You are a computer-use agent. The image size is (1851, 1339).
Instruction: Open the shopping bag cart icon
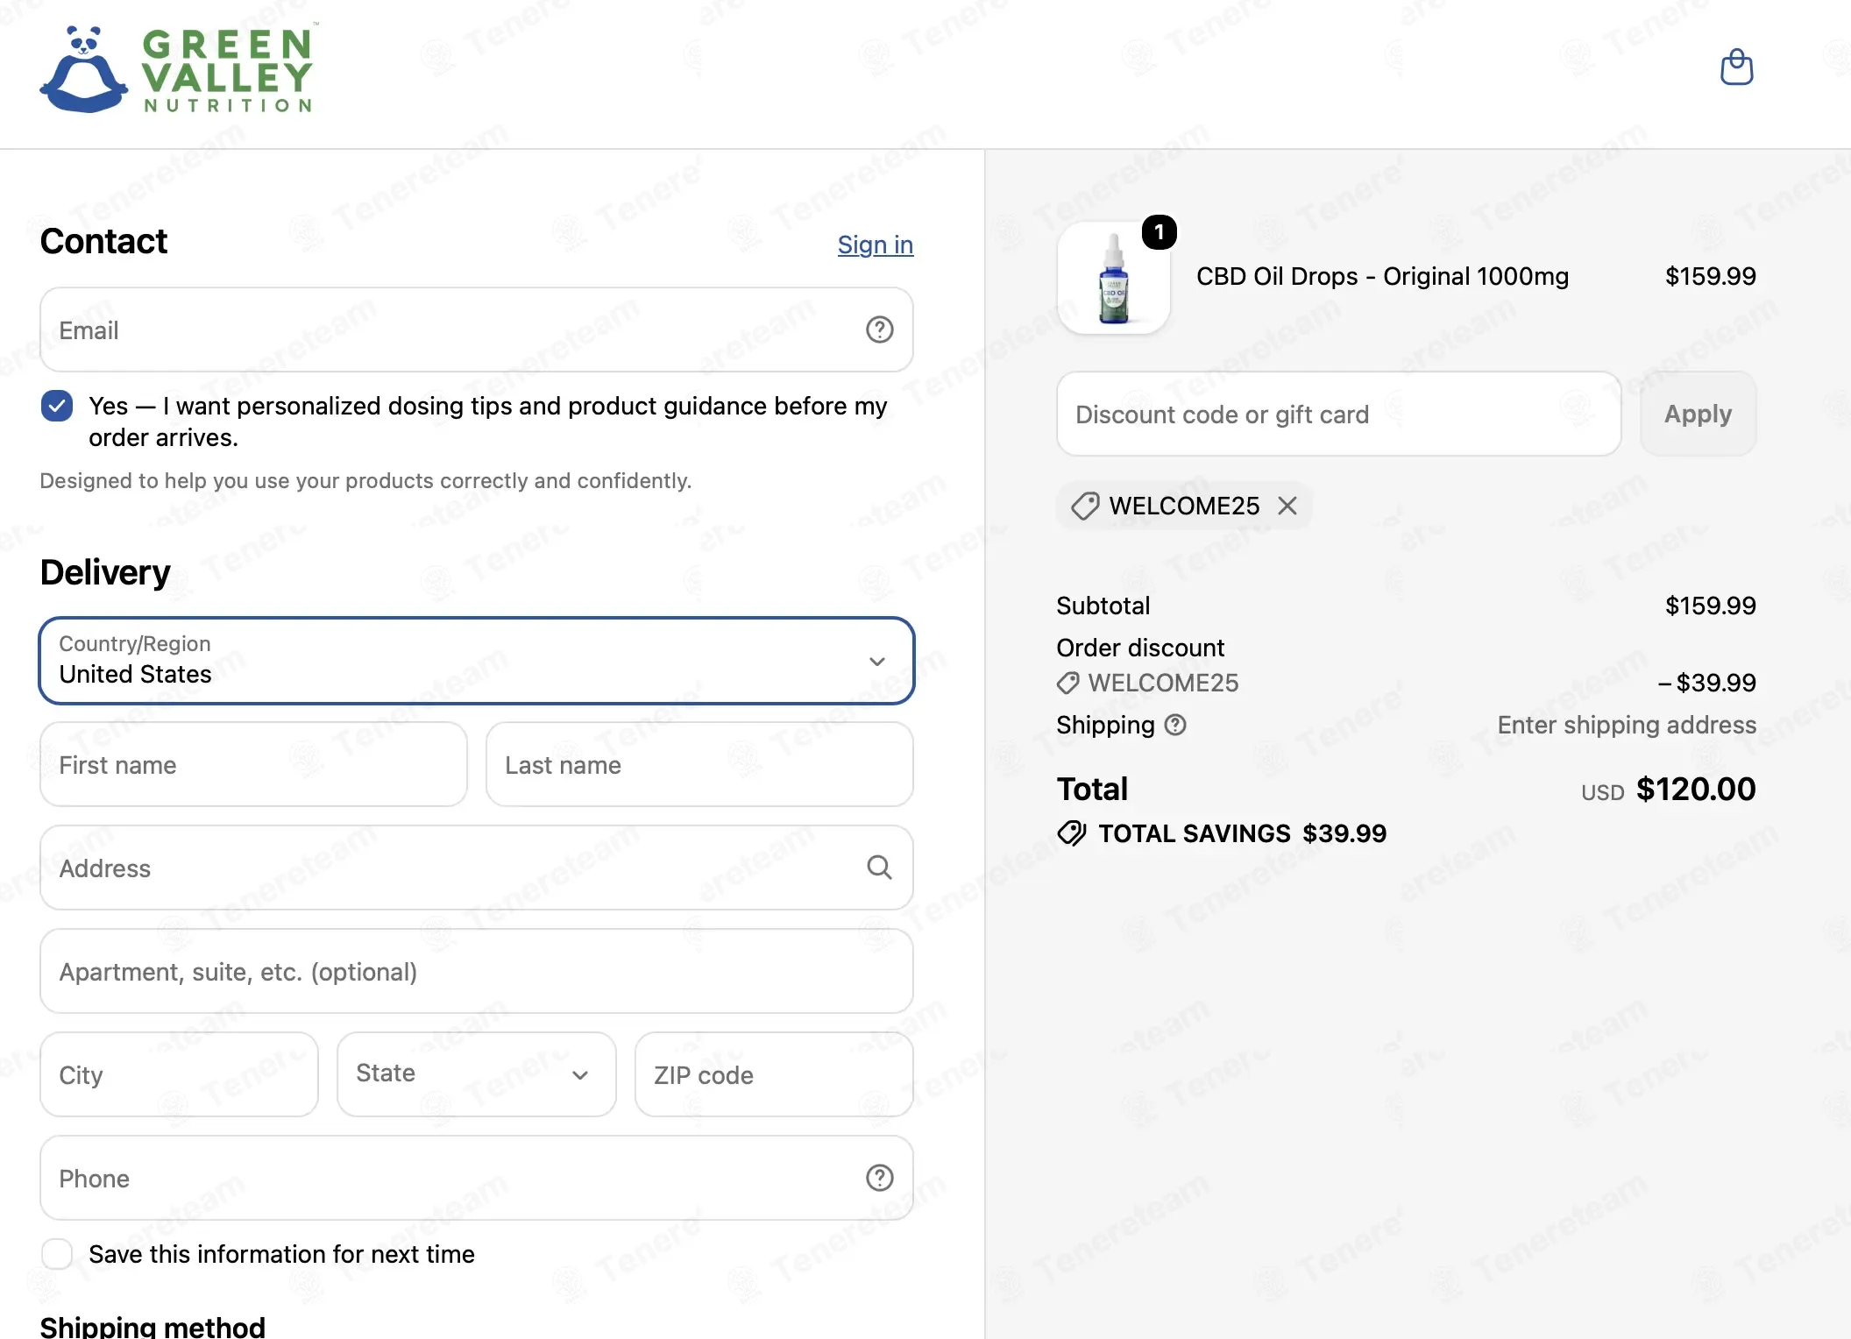(1736, 67)
